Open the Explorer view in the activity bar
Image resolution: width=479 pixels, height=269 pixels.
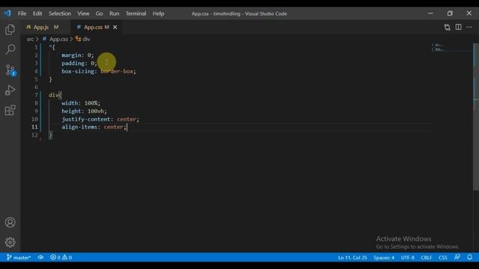tap(10, 30)
